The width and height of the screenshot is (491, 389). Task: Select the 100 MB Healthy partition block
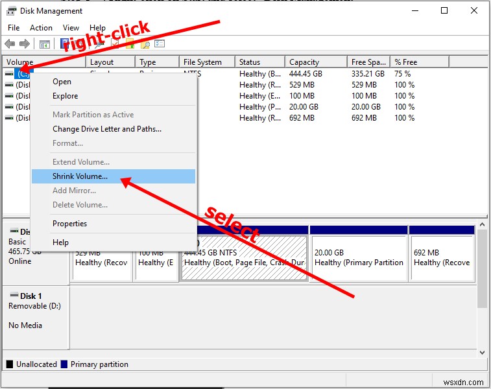click(x=156, y=265)
